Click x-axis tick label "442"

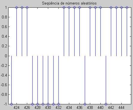point(111,108)
